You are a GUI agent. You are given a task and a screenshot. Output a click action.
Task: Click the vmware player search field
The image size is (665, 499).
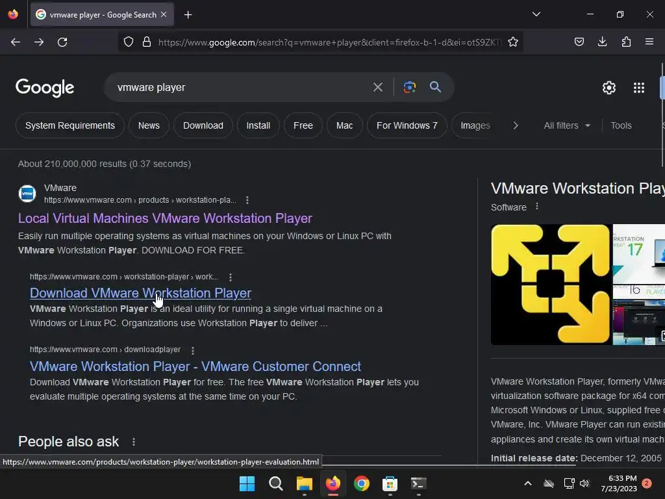click(x=238, y=88)
